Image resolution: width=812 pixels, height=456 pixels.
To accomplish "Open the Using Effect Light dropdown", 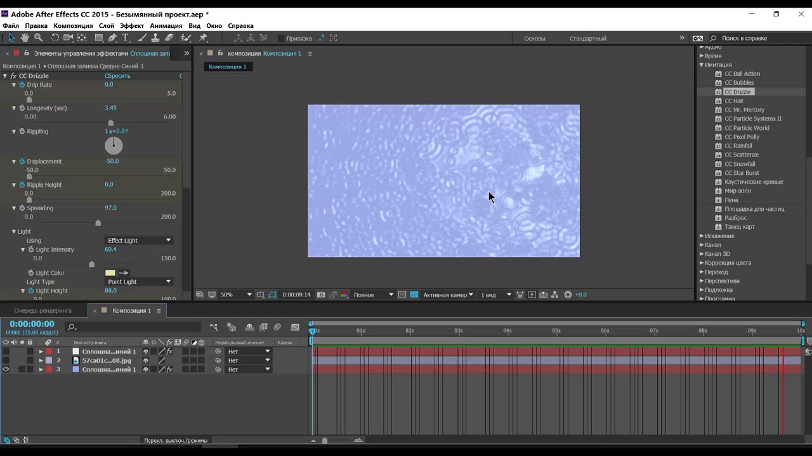I will (x=139, y=241).
